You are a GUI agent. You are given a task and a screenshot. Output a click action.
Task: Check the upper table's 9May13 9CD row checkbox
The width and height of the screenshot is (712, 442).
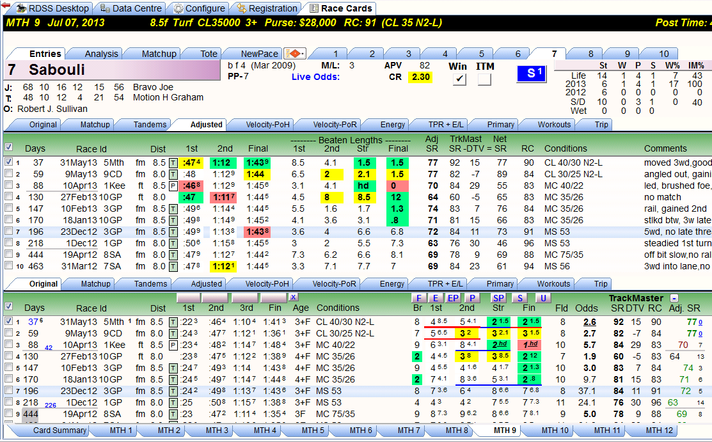pyautogui.click(x=8, y=173)
